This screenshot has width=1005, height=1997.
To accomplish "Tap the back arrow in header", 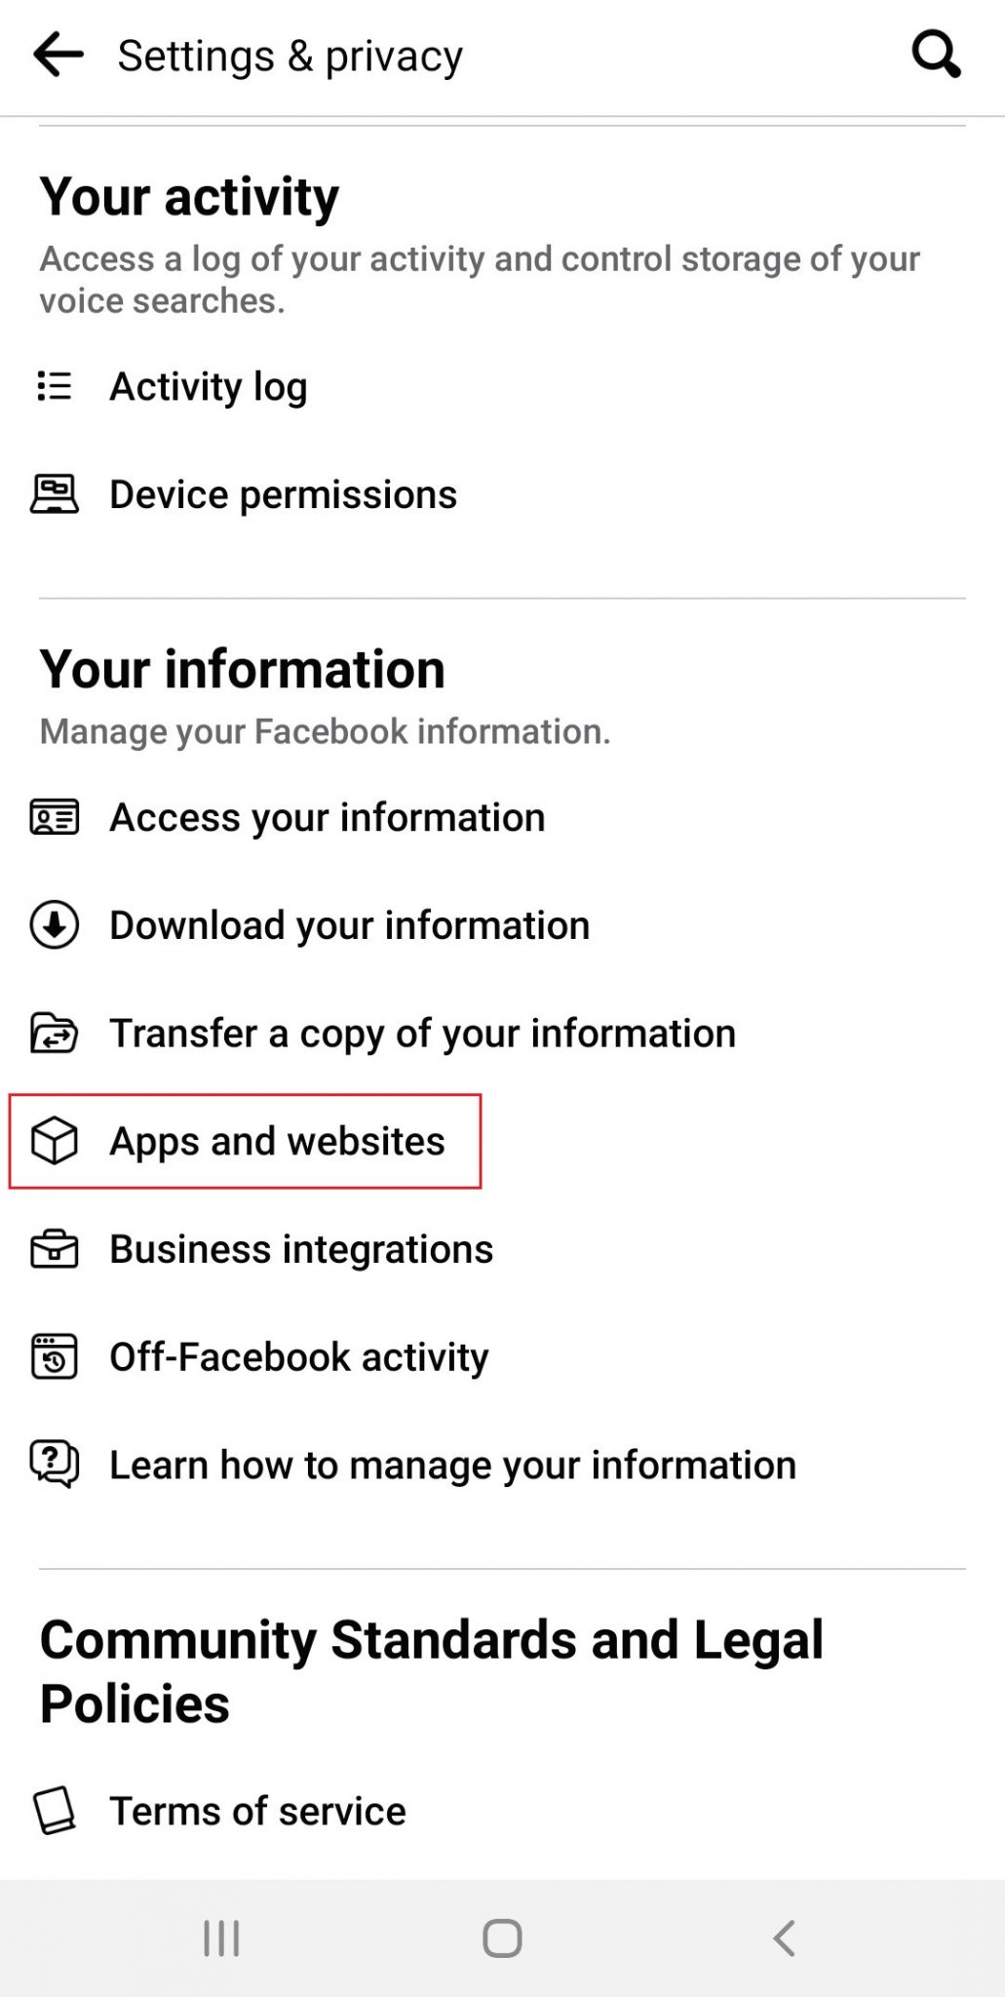I will (x=58, y=55).
